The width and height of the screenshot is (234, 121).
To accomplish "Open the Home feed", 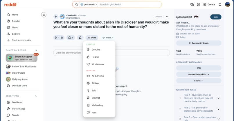I will [x=13, y=15].
